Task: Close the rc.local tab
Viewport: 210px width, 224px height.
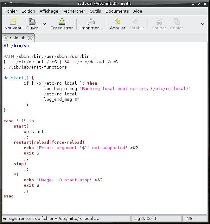Action: 30,38
